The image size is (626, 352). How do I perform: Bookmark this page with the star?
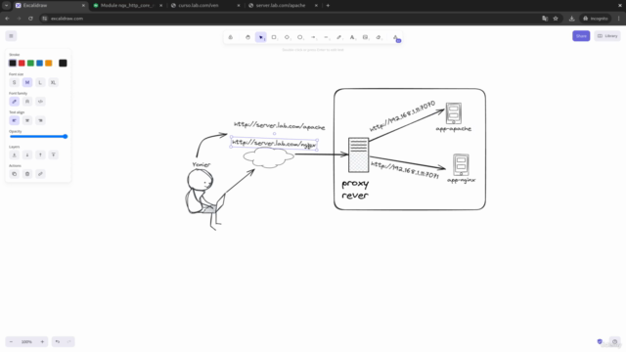click(x=556, y=19)
